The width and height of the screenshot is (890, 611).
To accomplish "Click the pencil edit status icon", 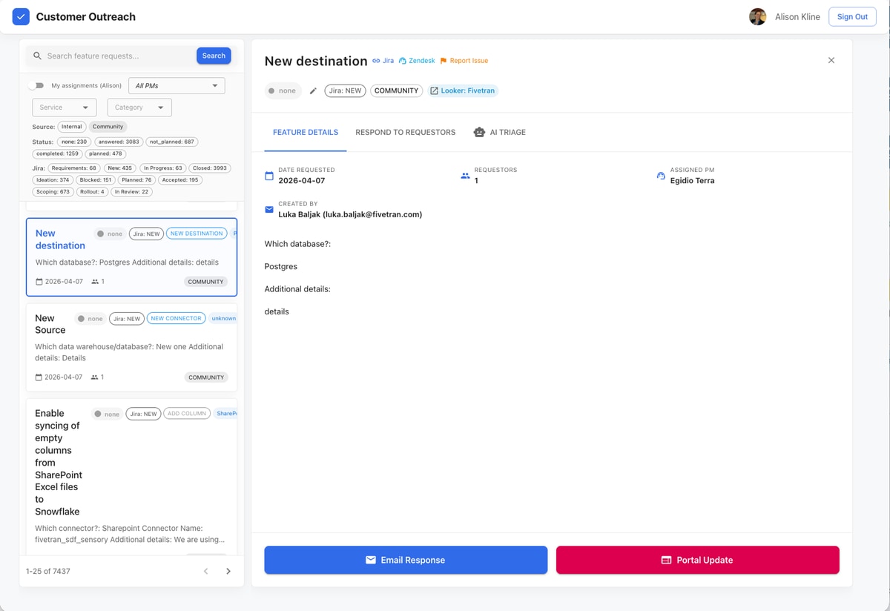I will click(x=313, y=90).
